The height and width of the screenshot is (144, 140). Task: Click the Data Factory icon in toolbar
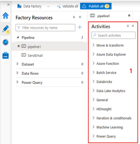(19, 6)
